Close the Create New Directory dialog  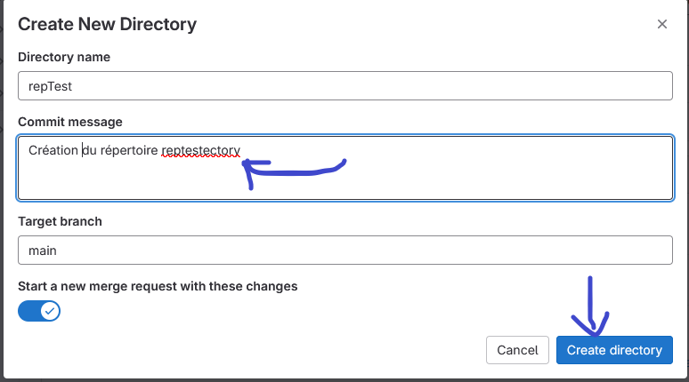point(662,25)
